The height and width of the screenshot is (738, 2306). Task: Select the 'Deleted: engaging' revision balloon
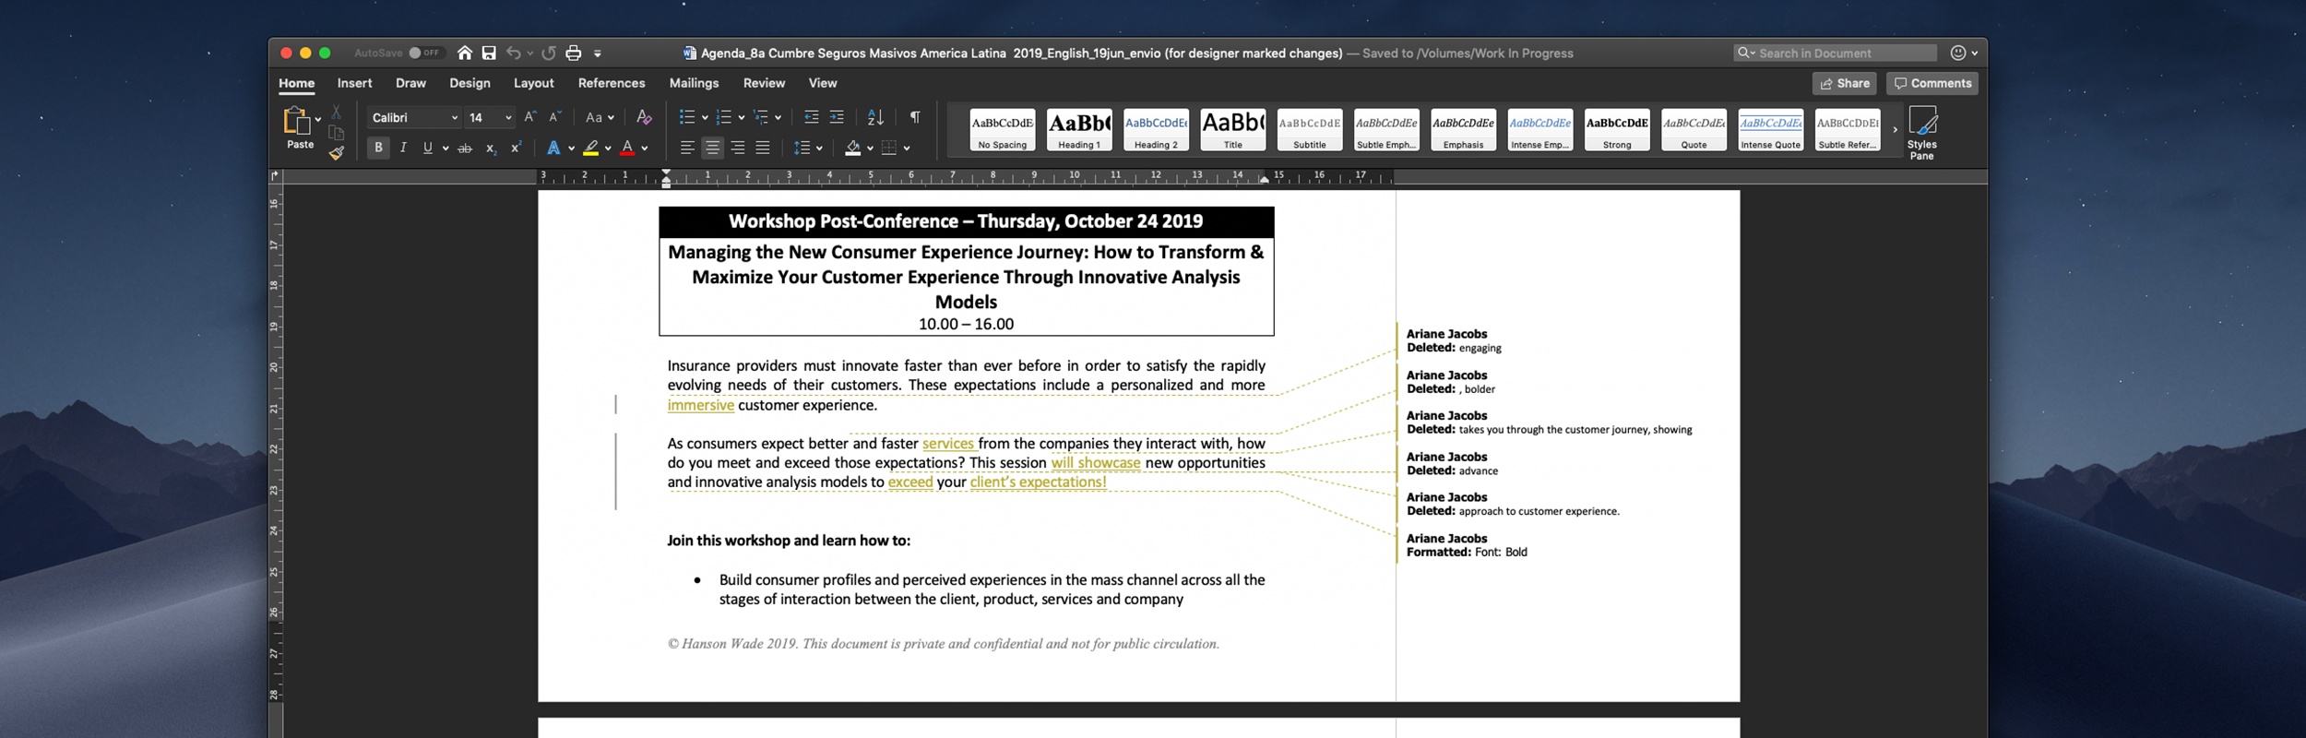(1454, 341)
